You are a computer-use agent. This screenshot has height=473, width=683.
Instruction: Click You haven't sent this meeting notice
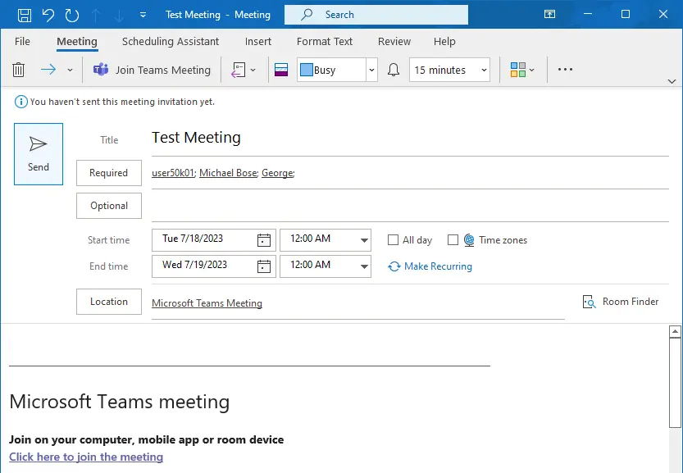(x=122, y=102)
